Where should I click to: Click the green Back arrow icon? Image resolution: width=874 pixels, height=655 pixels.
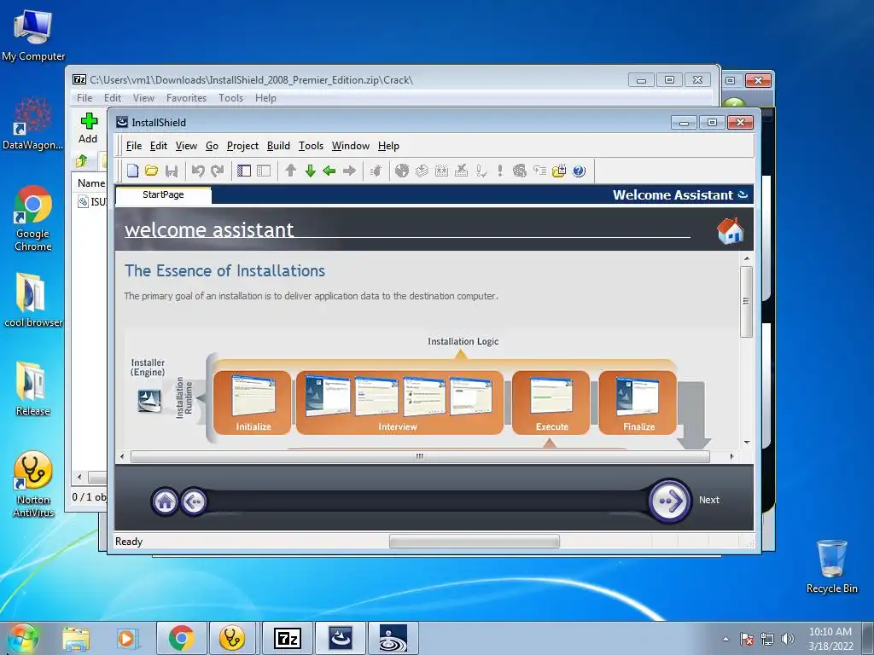329,171
